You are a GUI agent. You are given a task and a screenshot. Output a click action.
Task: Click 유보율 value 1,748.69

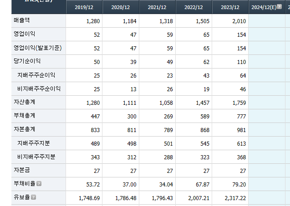click(x=89, y=198)
